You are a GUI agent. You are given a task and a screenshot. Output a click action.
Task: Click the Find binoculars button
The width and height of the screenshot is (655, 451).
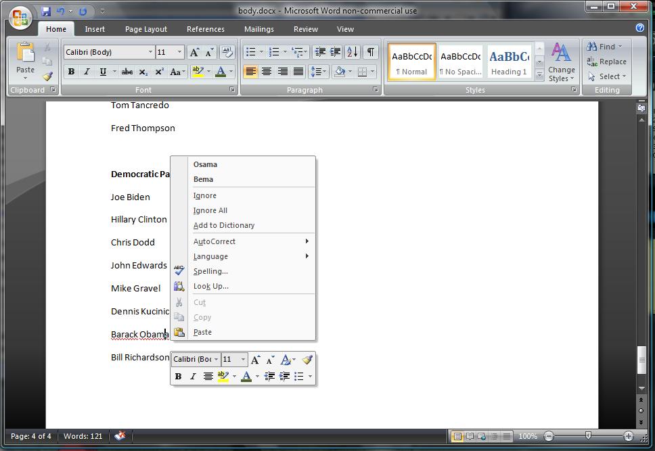tap(604, 47)
